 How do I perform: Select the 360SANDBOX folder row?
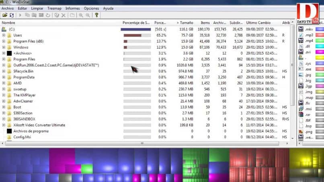pos(24,119)
